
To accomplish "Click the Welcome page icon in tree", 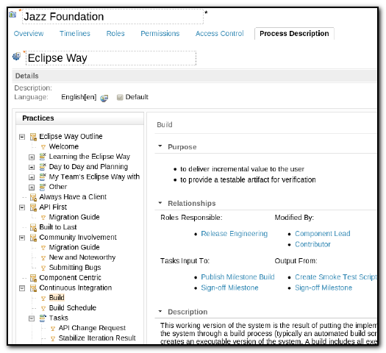I will point(43,147).
